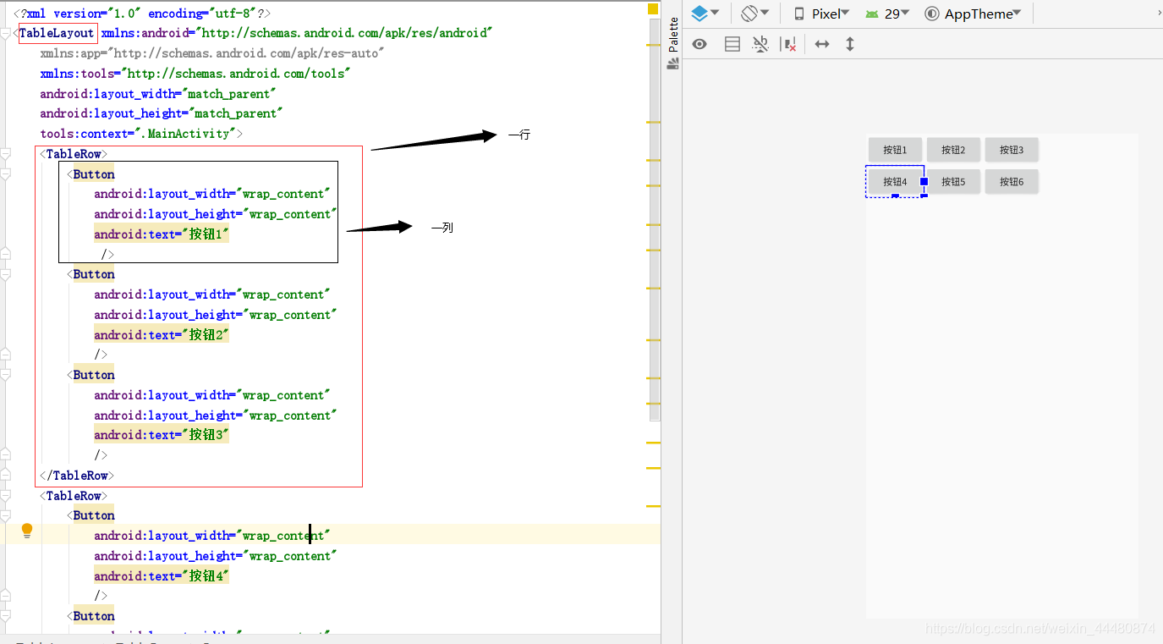Image resolution: width=1163 pixels, height=644 pixels.
Task: Select 按钮5 in the design preview
Action: (953, 181)
